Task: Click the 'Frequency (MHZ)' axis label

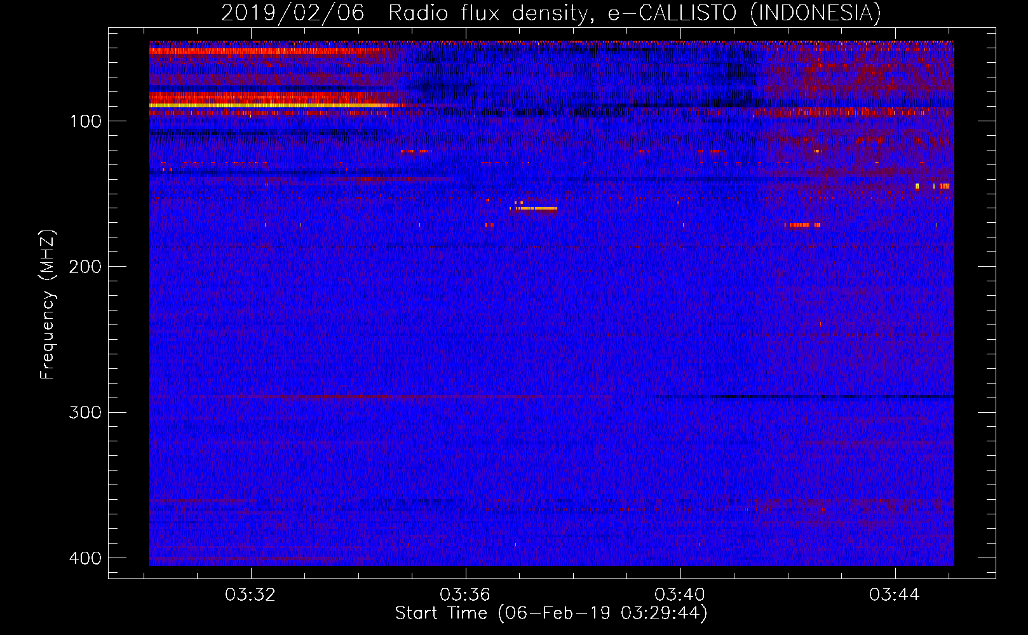Action: tap(48, 304)
